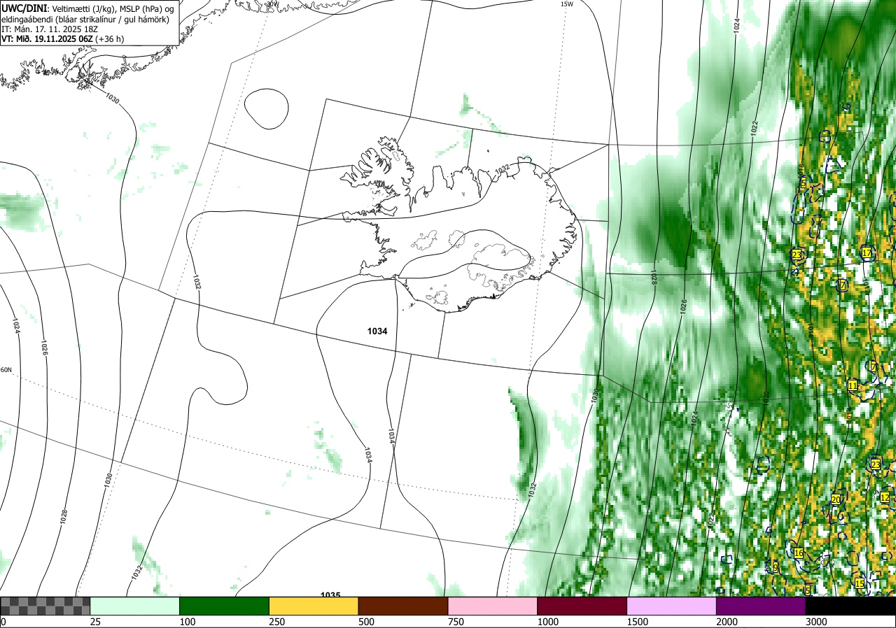This screenshot has width=896, height=628.
Task: Select the yellow lightning marker labeled 12
Action: pyautogui.click(x=885, y=497)
